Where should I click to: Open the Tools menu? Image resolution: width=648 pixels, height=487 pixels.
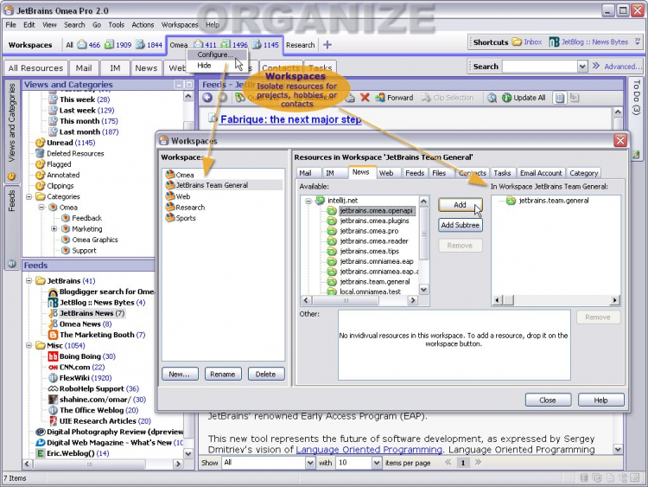[x=116, y=25]
